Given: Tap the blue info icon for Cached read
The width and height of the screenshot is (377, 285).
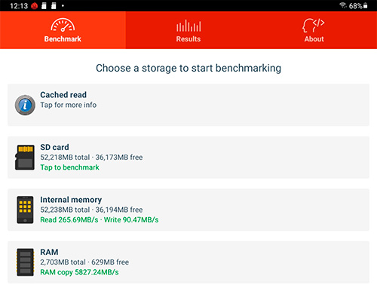Looking at the screenshot, I should pyautogui.click(x=25, y=105).
